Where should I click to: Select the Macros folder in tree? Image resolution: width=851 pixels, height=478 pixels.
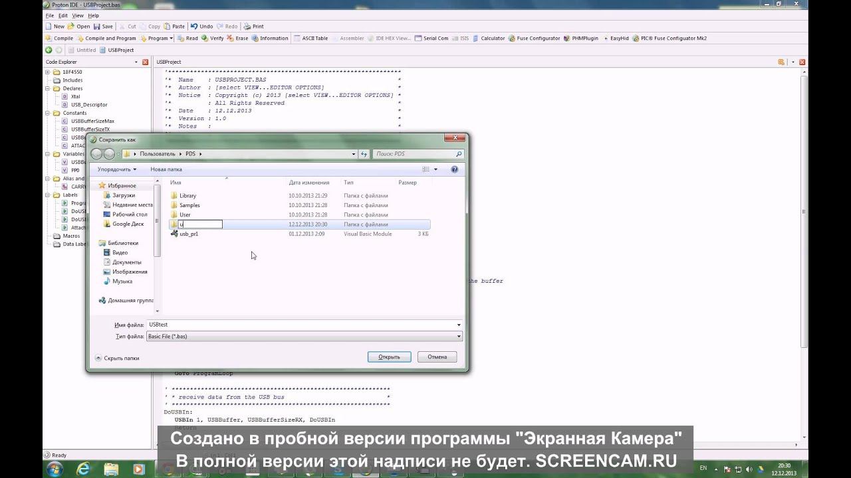71,236
